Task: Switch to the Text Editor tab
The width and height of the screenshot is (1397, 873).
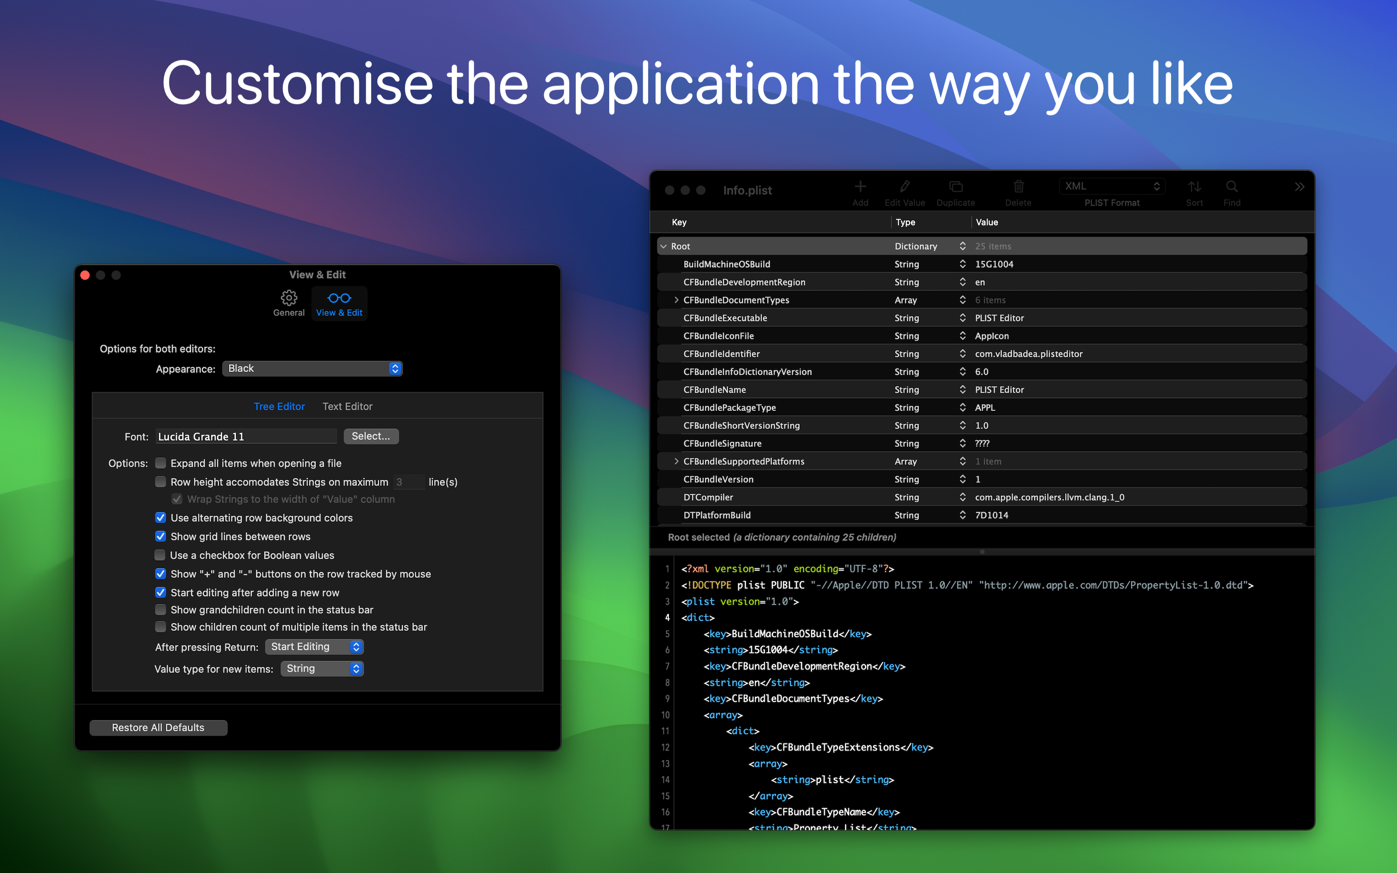Action: pyautogui.click(x=347, y=406)
